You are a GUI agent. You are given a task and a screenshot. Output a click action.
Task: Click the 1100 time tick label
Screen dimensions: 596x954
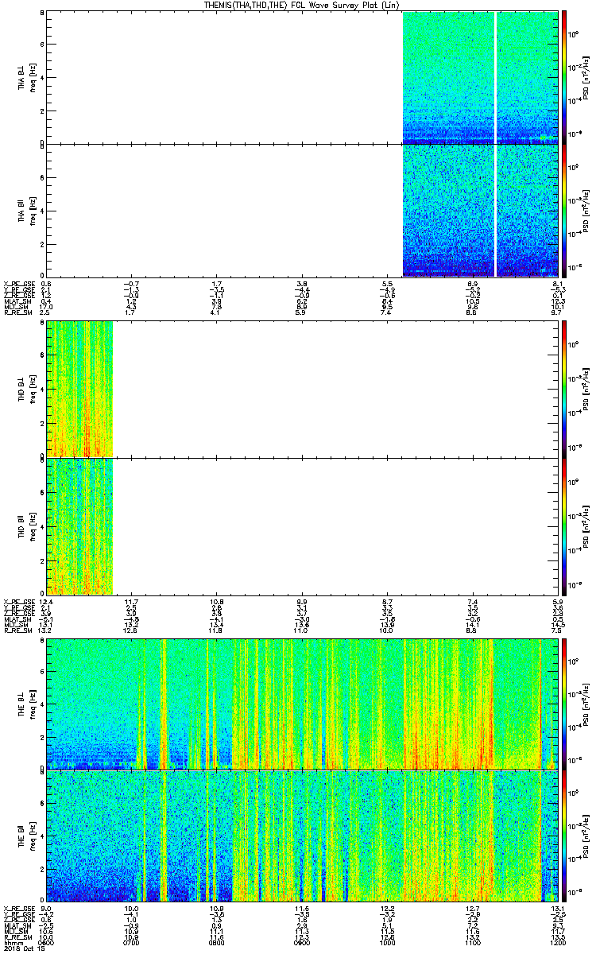tap(472, 943)
